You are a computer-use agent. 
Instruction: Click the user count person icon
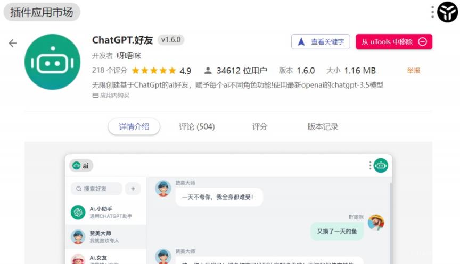pos(208,71)
